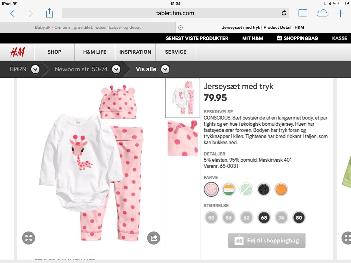This screenshot has width=351, height=263.
Task: Open the Safari share sheet icon
Action: tap(49, 13)
